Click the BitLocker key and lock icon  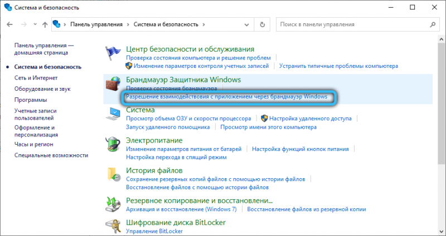113,227
